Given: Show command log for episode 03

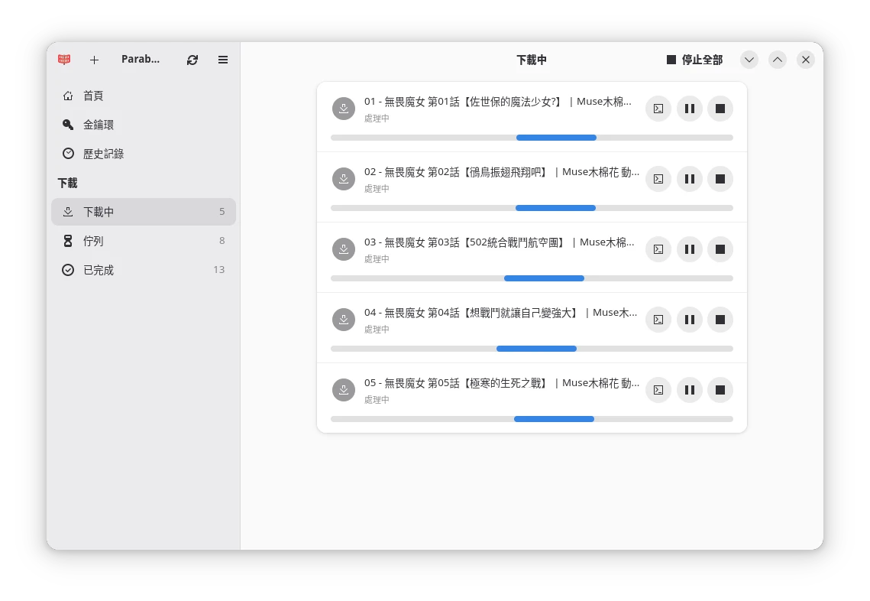Looking at the screenshot, I should 658,249.
